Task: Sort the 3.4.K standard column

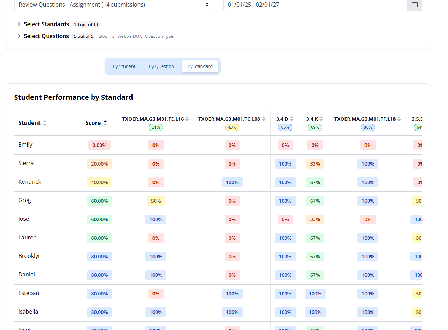Action: tap(321, 119)
